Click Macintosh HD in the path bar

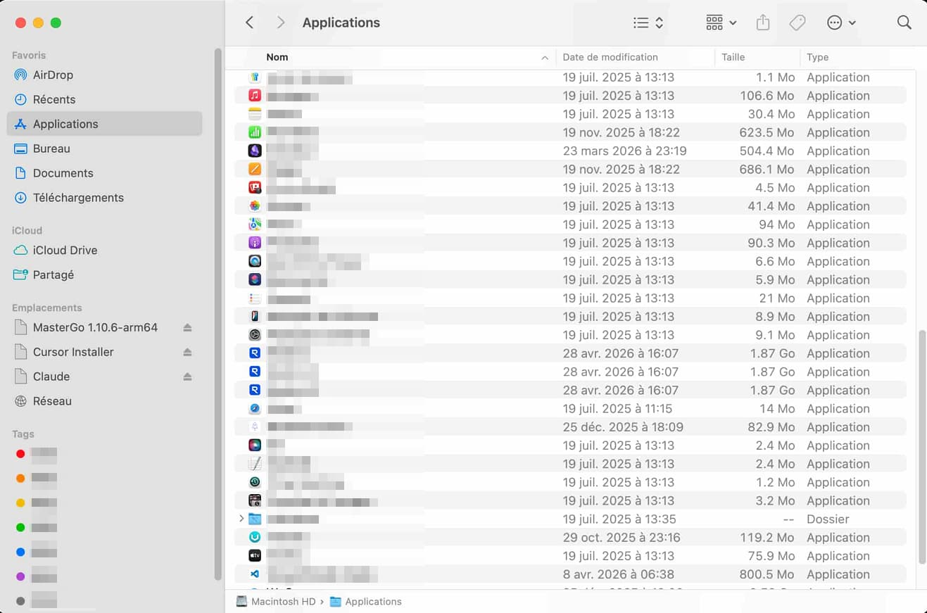pyautogui.click(x=276, y=602)
